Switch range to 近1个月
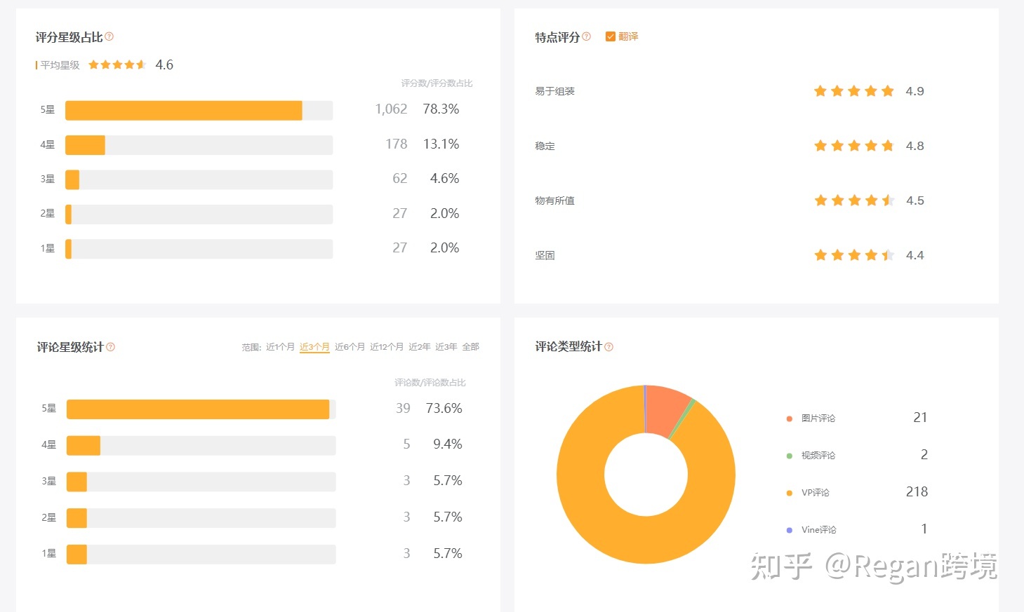1024x612 pixels. coord(280,347)
